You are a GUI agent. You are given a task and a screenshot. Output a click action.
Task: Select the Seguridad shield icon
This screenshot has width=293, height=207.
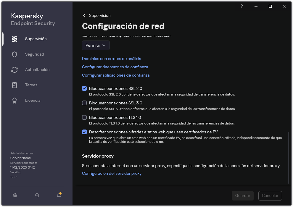coord(15,54)
